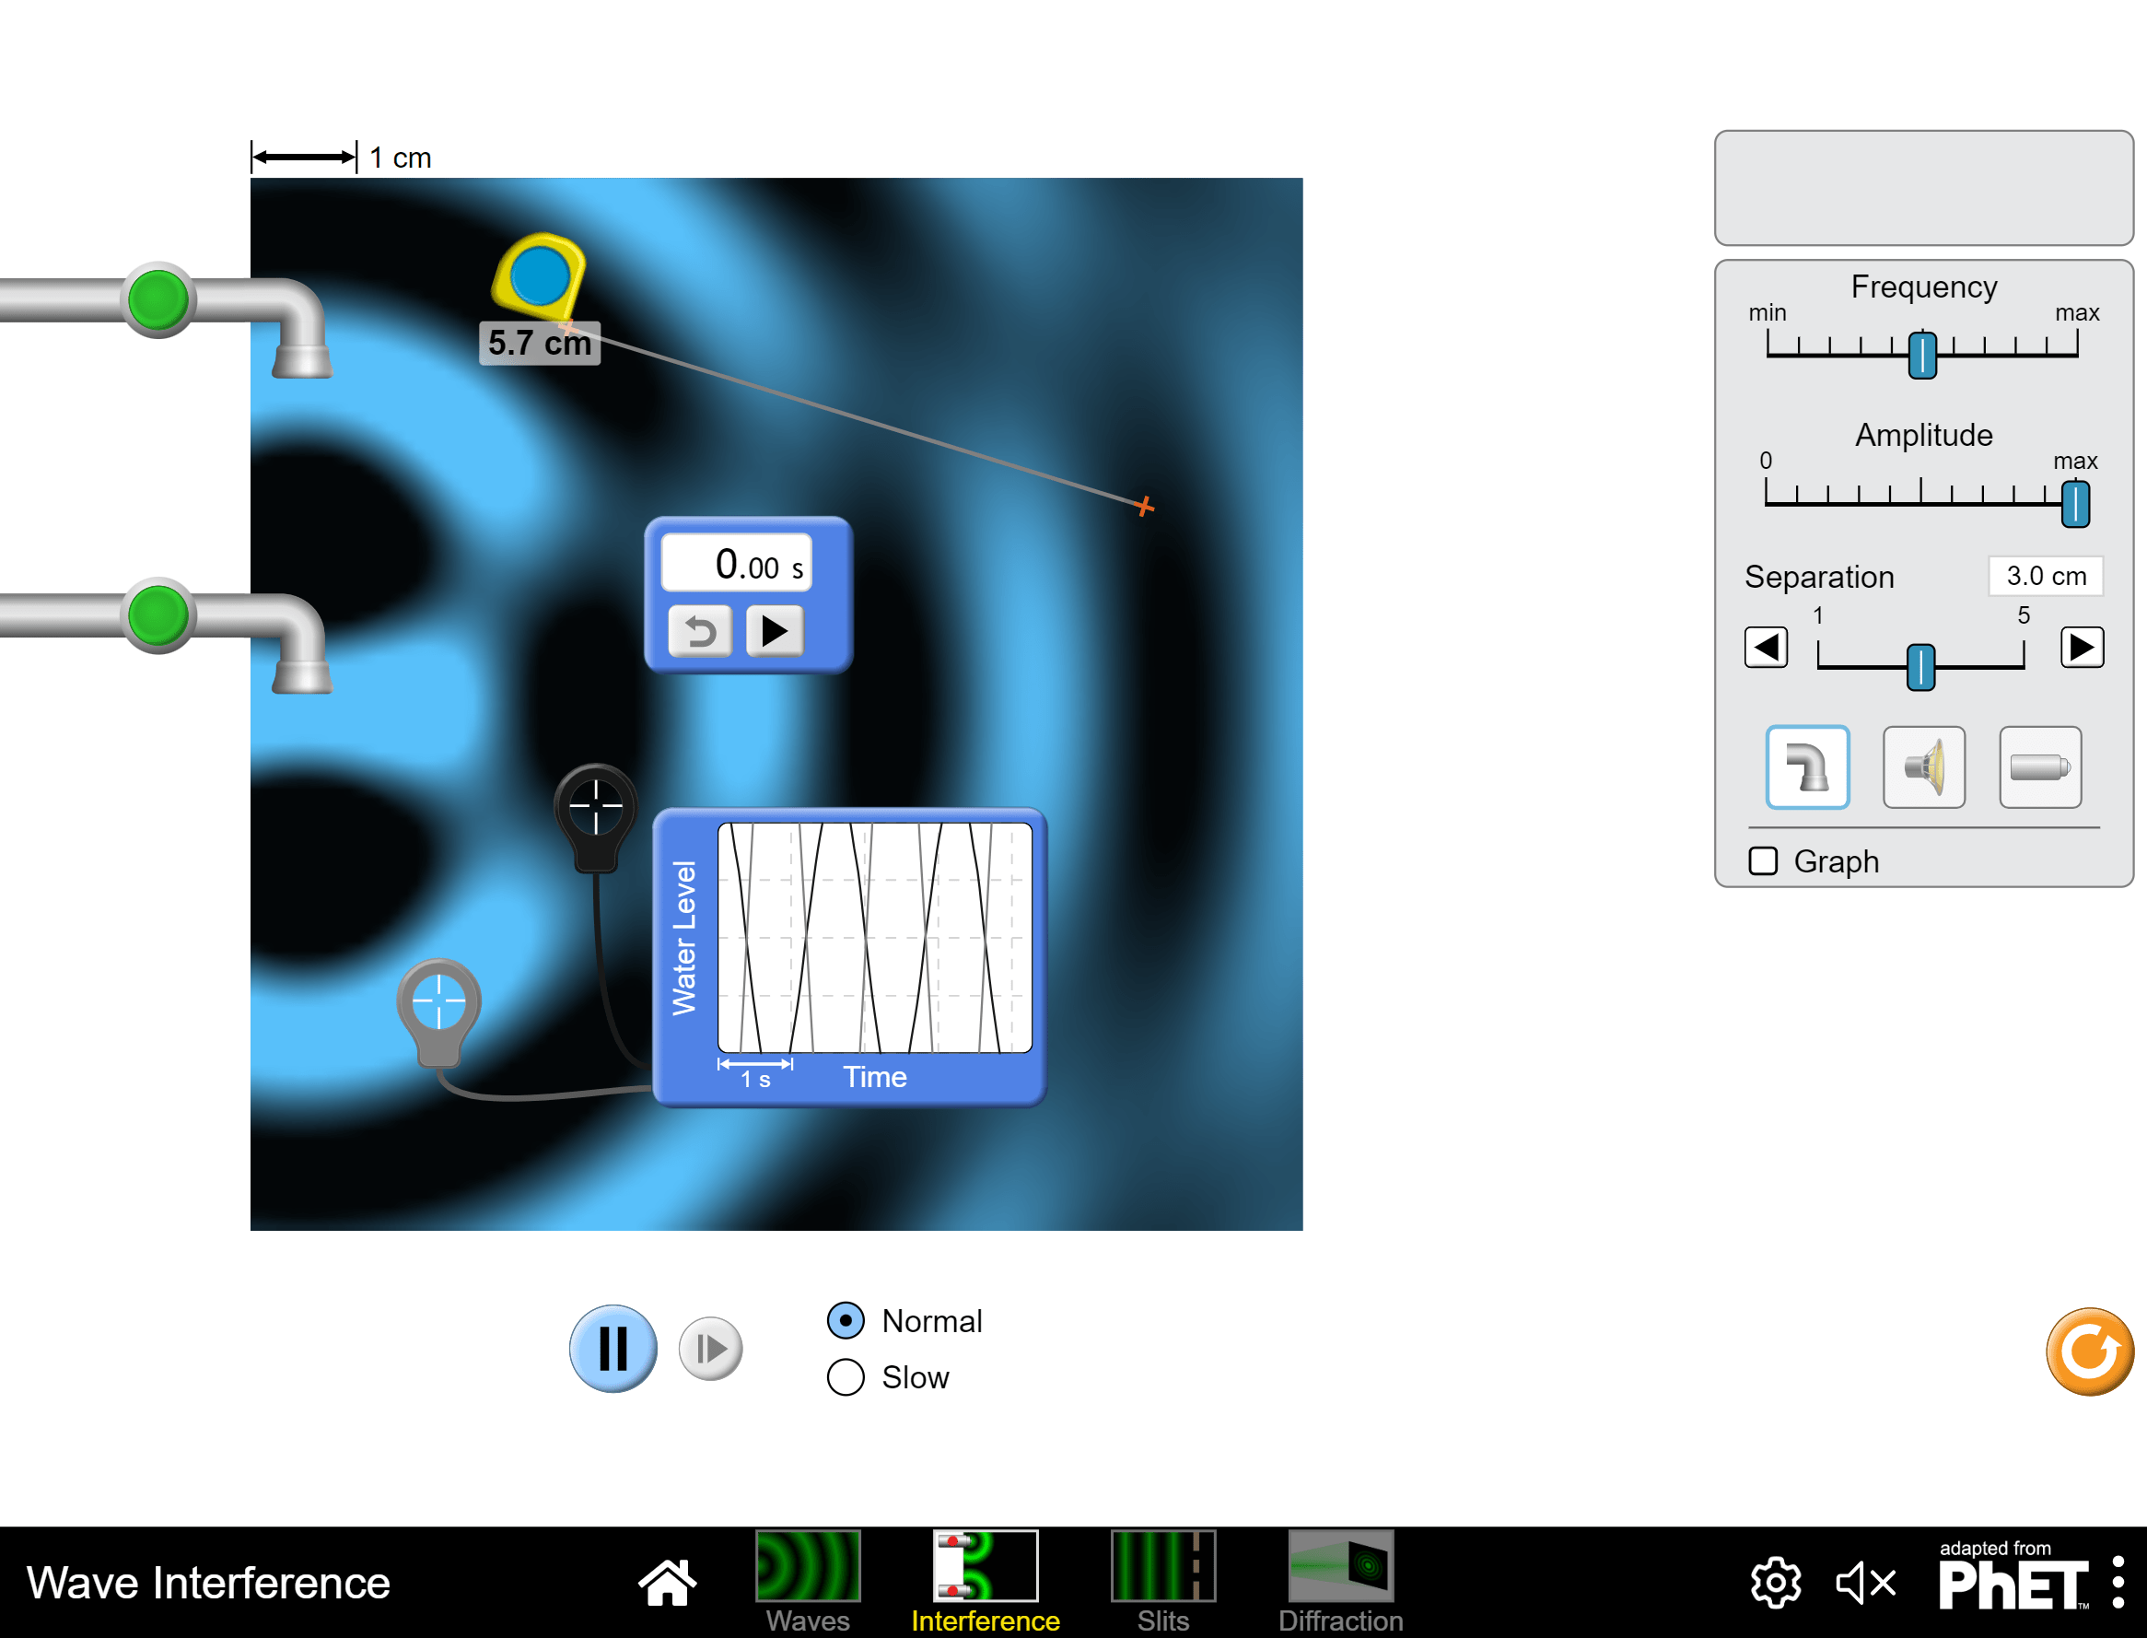The image size is (2147, 1638).
Task: Decrease separation with left arrow
Action: 1765,648
